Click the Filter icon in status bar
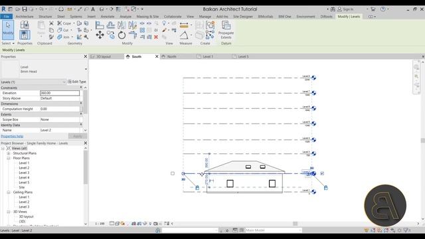The height and width of the screenshot is (239, 425). click(x=406, y=230)
